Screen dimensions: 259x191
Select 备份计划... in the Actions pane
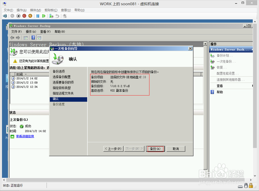click(225, 56)
